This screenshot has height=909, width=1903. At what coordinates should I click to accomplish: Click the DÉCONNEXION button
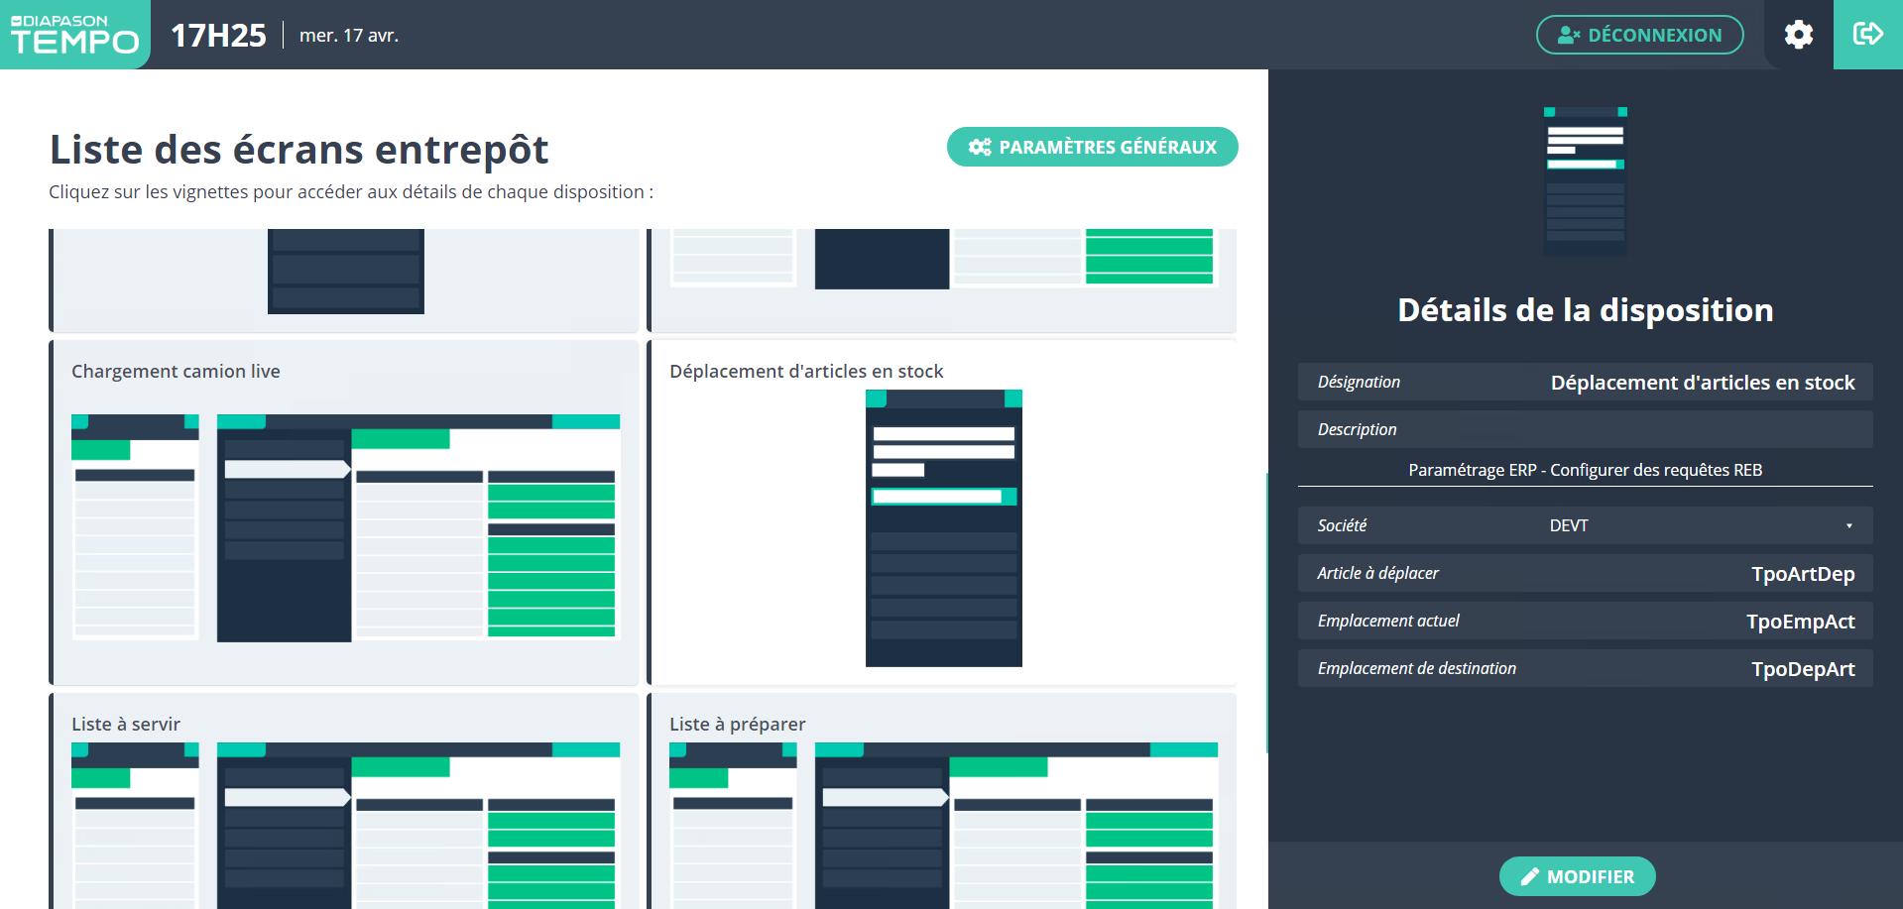[1639, 35]
